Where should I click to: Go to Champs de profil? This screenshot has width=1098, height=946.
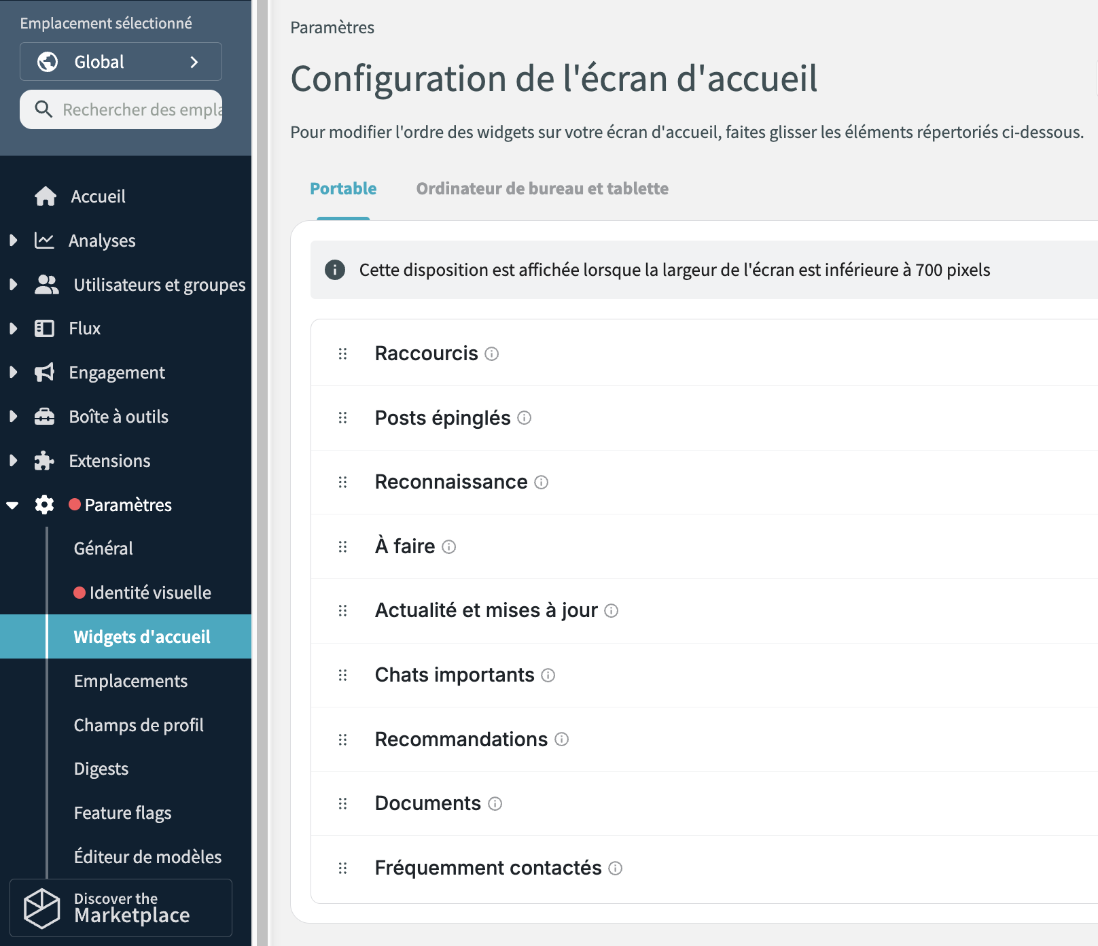coord(139,725)
